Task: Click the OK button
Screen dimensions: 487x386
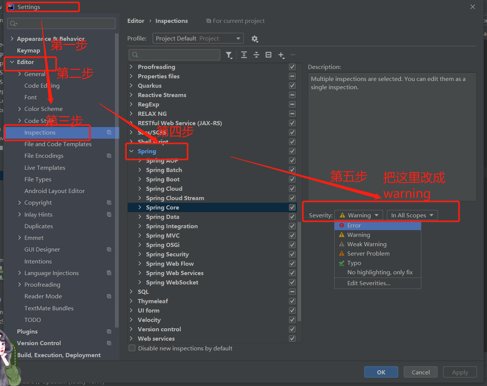Action: pos(381,372)
